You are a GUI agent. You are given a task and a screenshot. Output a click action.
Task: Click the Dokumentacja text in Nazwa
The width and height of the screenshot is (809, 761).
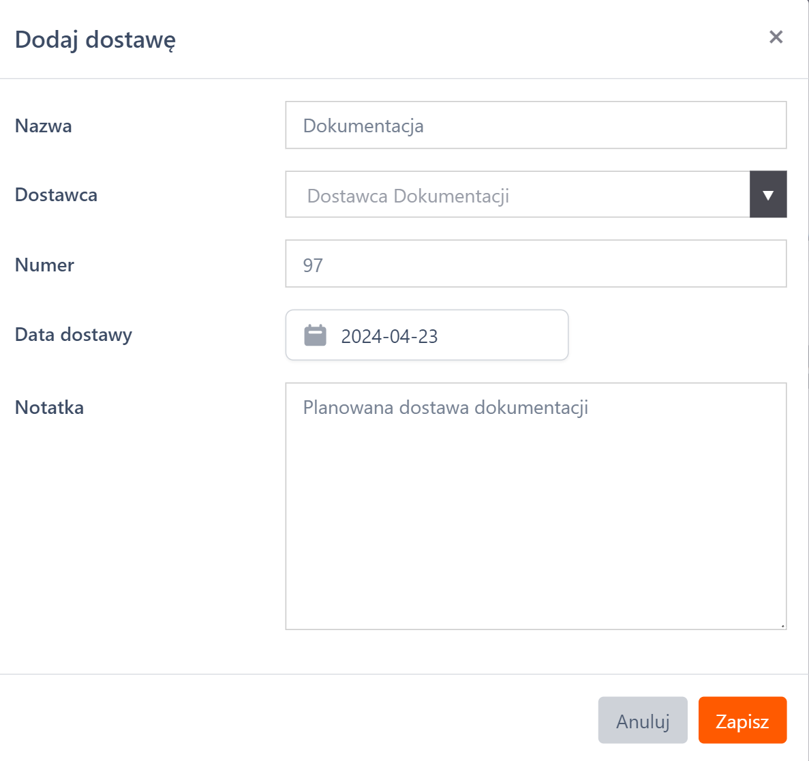click(363, 126)
